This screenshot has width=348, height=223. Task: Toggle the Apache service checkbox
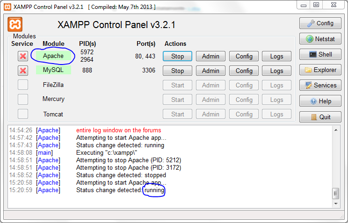23,56
